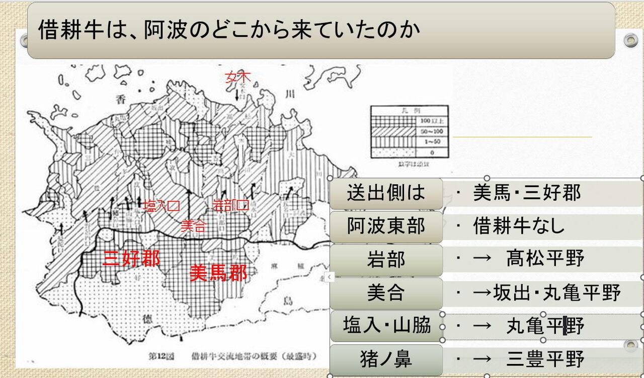Select the red 塩入口 map label
The width and height of the screenshot is (644, 378).
coord(162,206)
